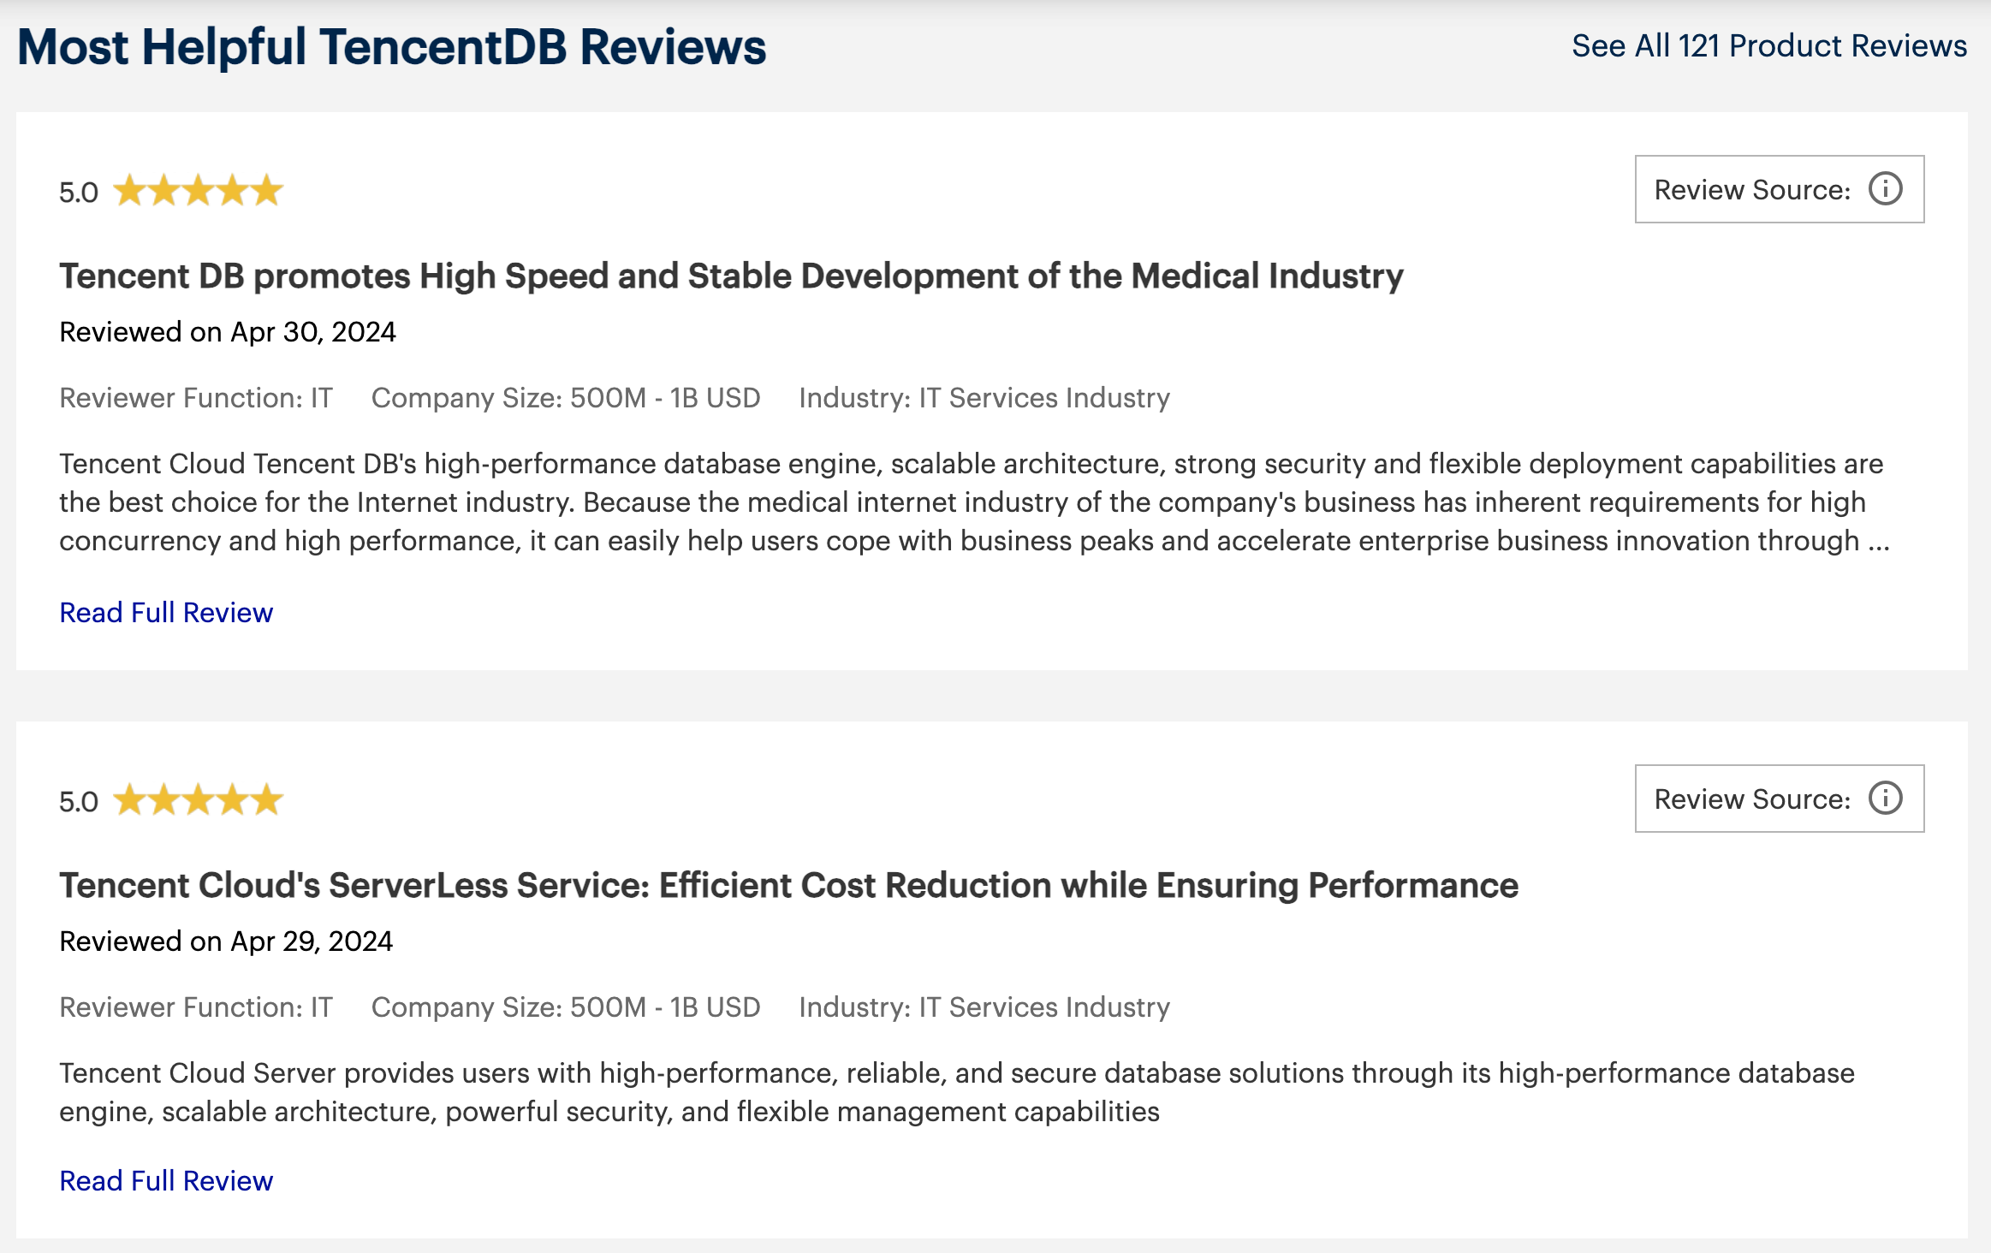The width and height of the screenshot is (1991, 1253).
Task: Click first review's Company Size: 500M - 1B USD
Action: tap(566, 398)
